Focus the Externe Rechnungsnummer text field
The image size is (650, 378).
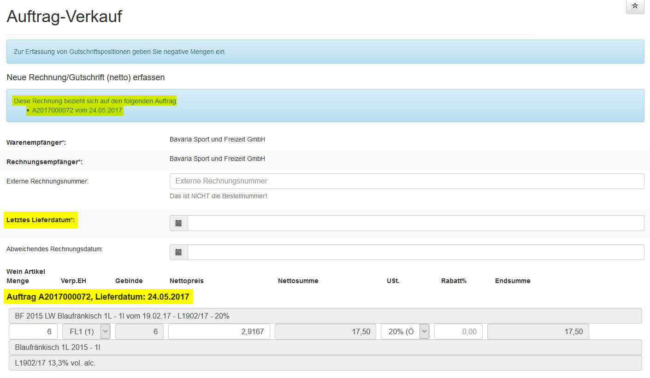pos(407,181)
